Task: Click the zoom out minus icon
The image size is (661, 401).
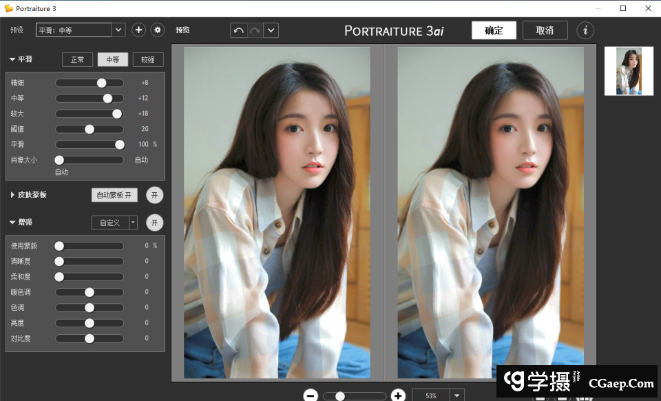Action: [x=311, y=395]
